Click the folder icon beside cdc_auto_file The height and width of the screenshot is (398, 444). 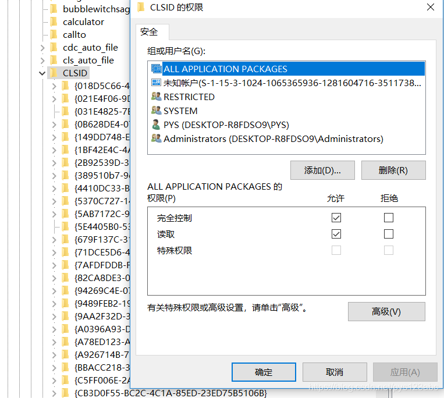(x=54, y=47)
